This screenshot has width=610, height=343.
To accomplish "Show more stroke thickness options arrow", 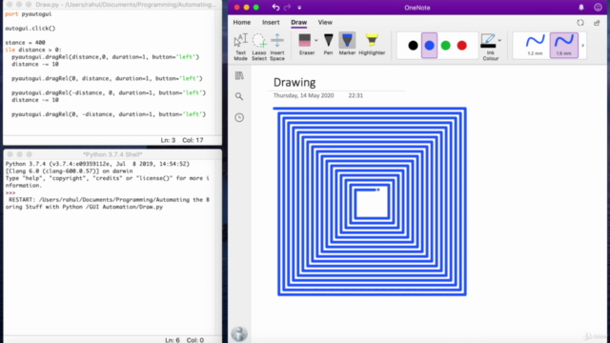I will tap(582, 46).
